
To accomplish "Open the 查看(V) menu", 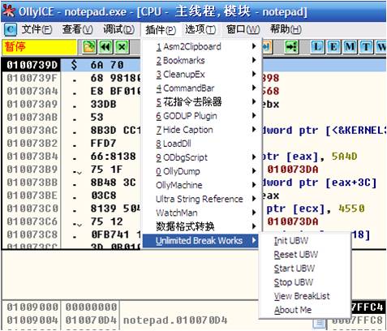I will click(x=77, y=29).
